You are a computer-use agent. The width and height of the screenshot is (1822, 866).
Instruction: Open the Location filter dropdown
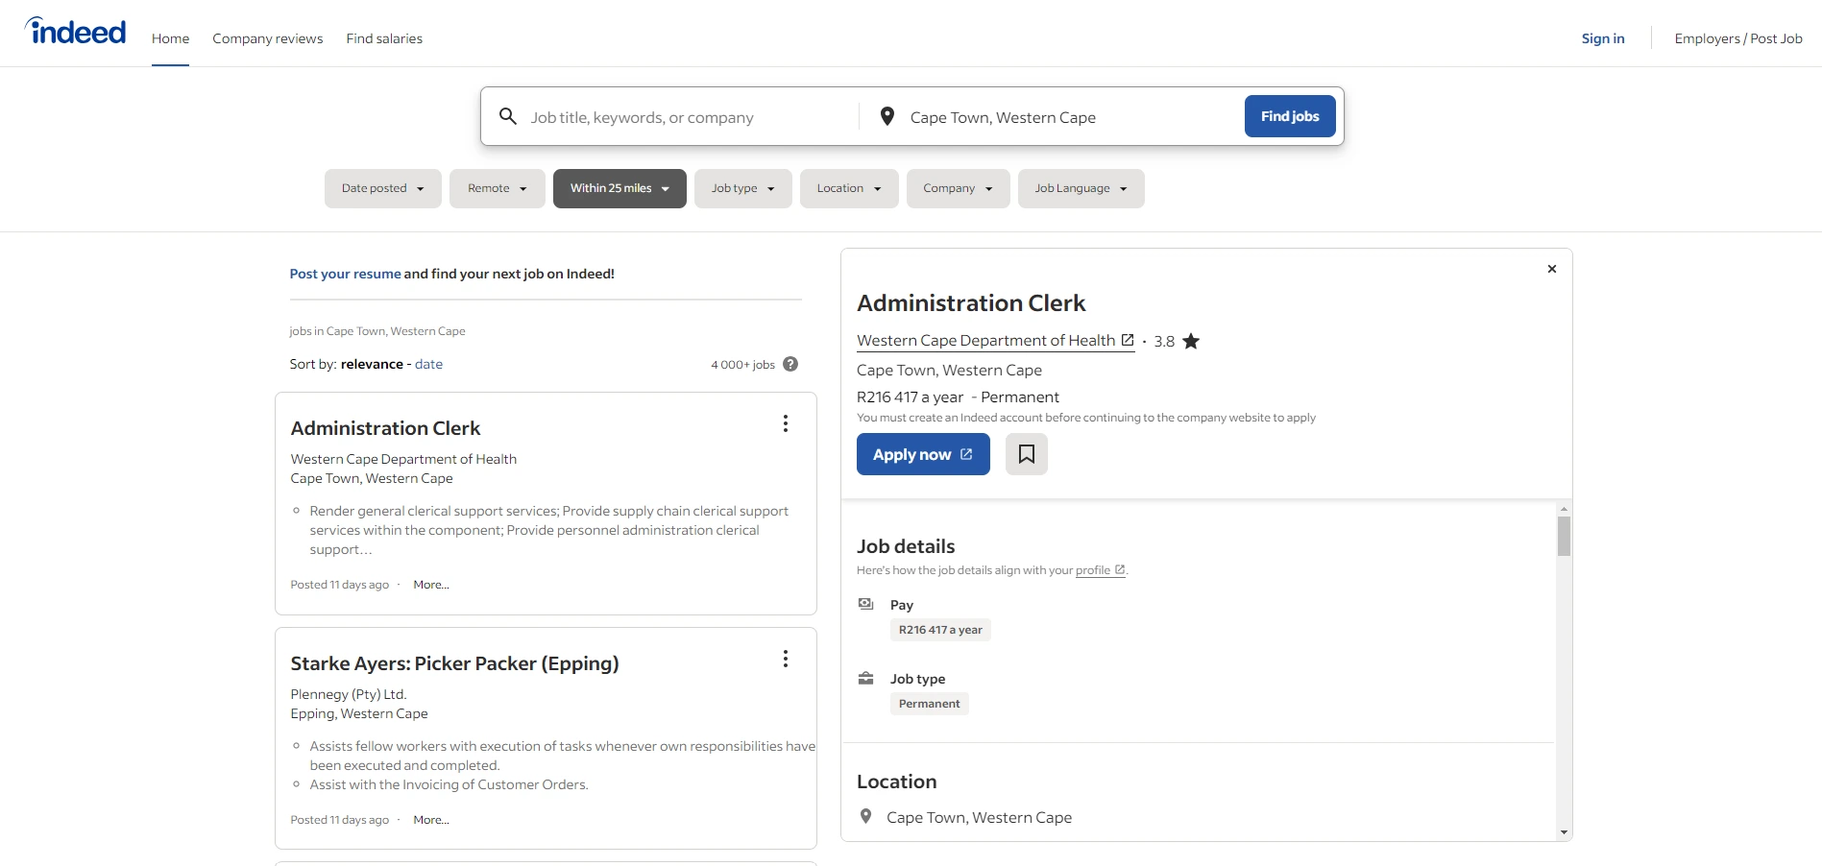pyautogui.click(x=849, y=188)
